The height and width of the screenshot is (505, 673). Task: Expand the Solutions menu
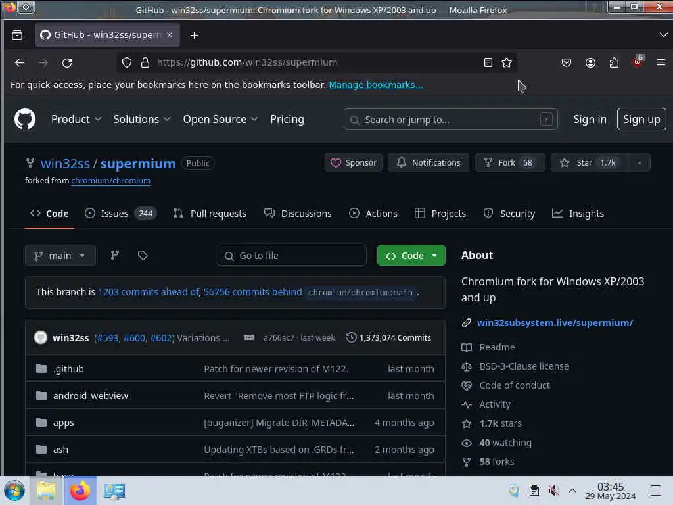[142, 120]
